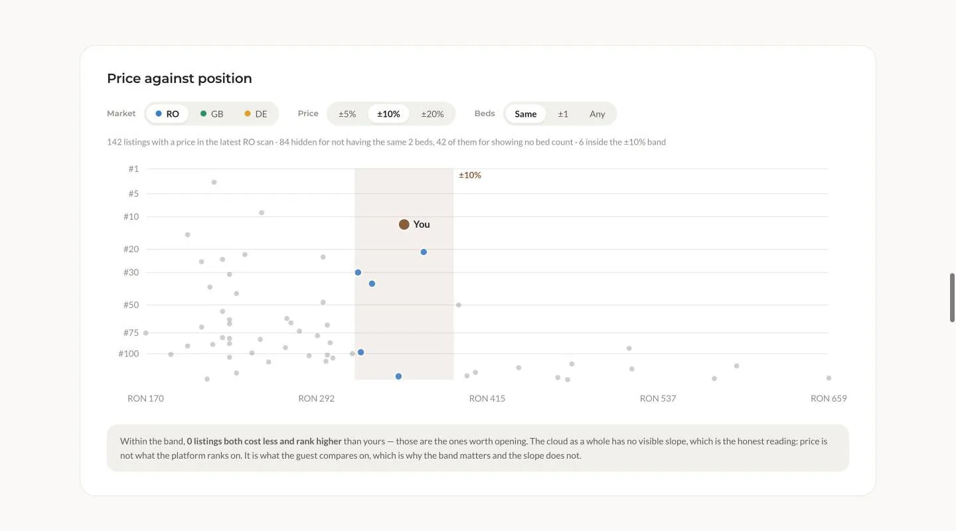Viewport: 956px width, 531px height.
Task: Click the bold "0 listings both cost less" text
Action: [264, 441]
